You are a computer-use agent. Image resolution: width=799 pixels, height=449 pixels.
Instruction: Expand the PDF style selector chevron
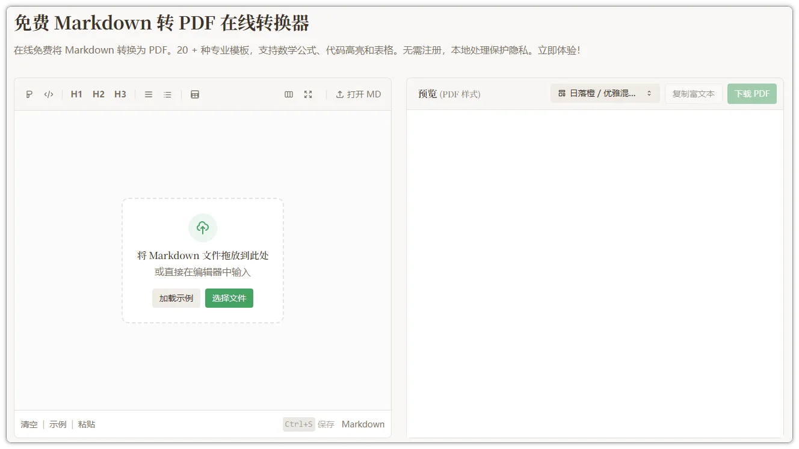(649, 93)
